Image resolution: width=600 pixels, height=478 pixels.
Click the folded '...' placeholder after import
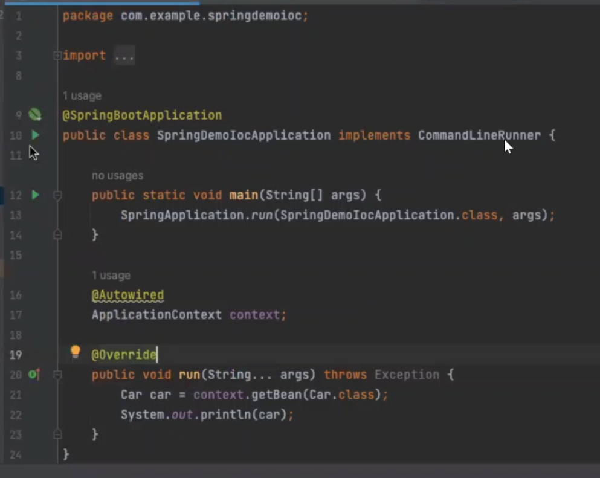click(124, 56)
